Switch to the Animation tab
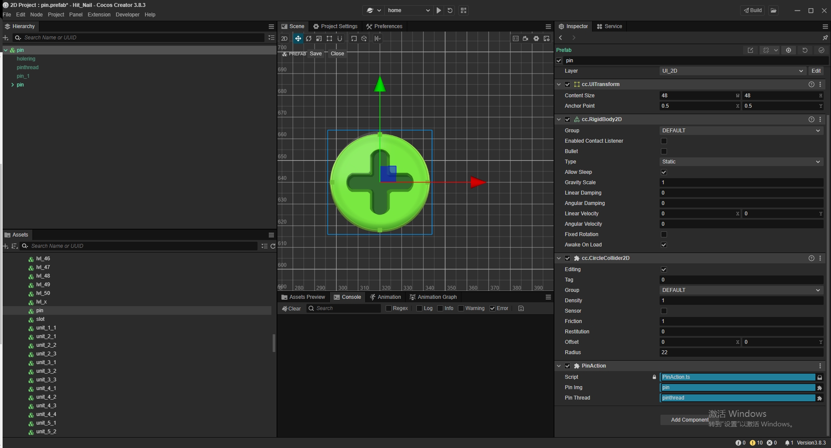Image resolution: width=831 pixels, height=448 pixels. click(385, 297)
